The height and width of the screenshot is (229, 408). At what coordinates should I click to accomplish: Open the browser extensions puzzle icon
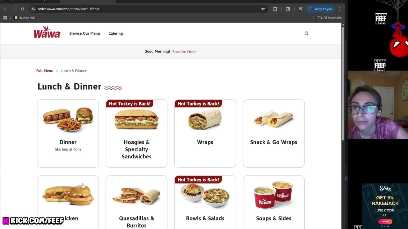point(275,9)
